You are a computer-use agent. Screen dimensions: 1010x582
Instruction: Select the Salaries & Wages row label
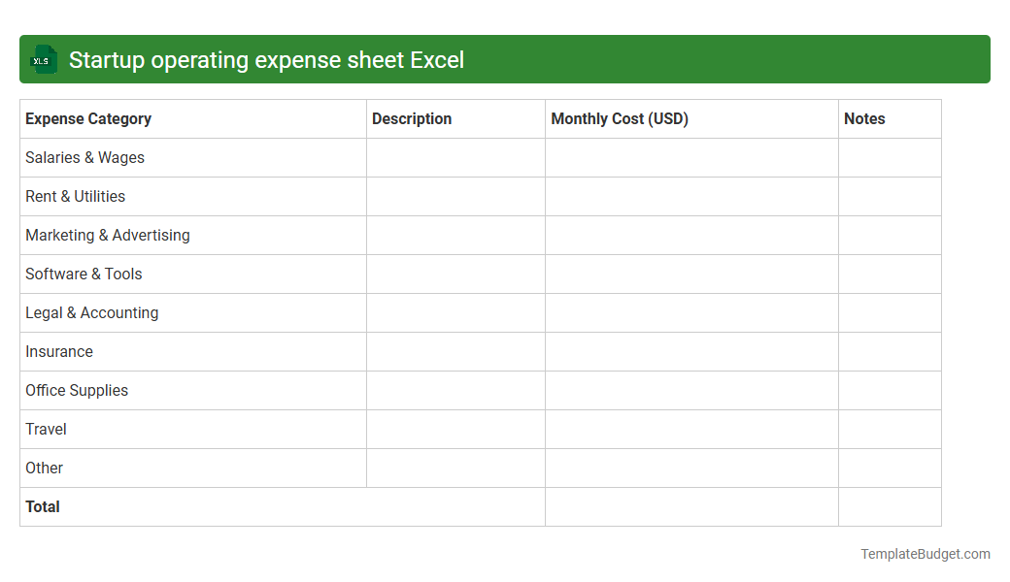(84, 157)
